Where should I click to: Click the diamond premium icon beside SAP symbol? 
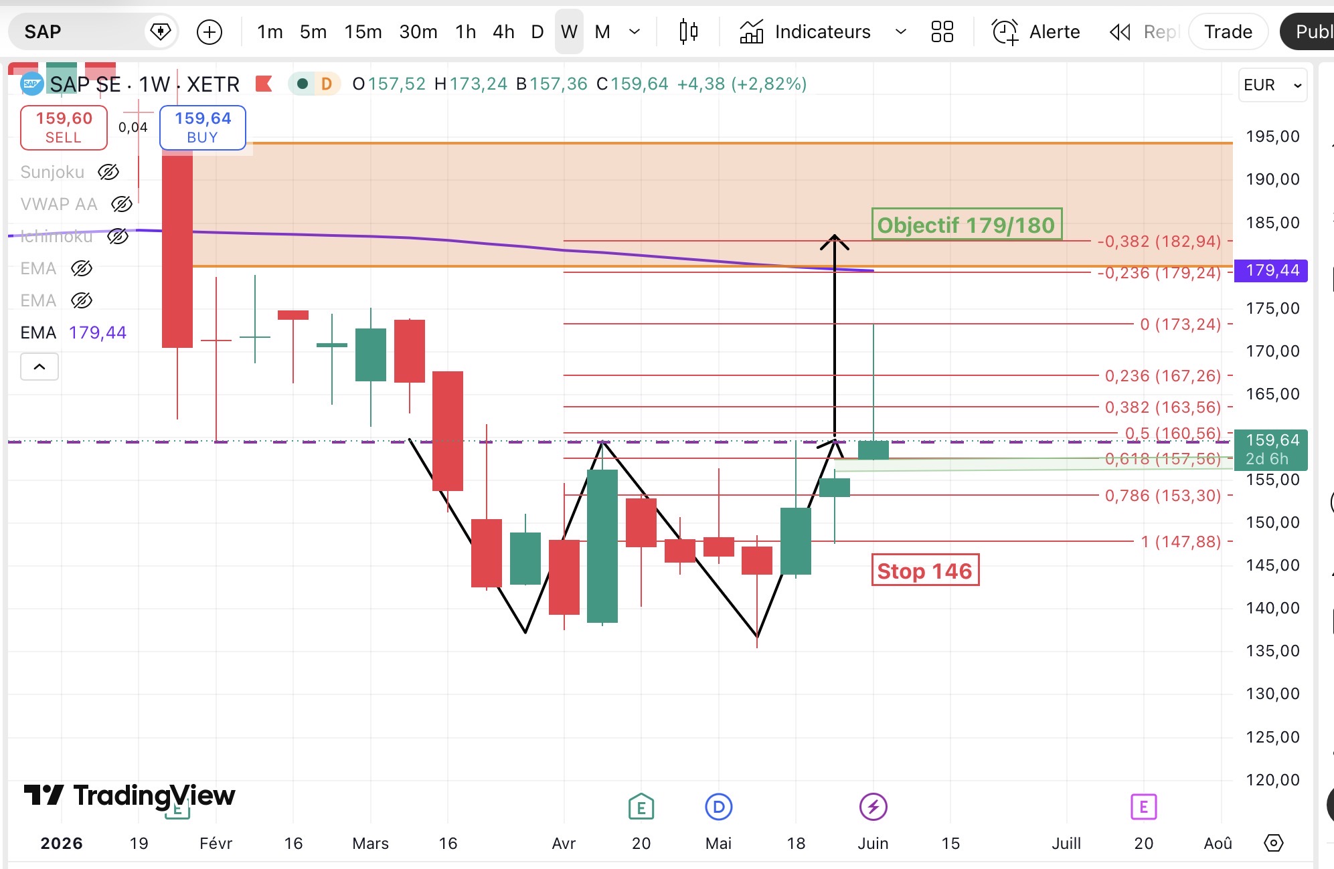tap(161, 31)
